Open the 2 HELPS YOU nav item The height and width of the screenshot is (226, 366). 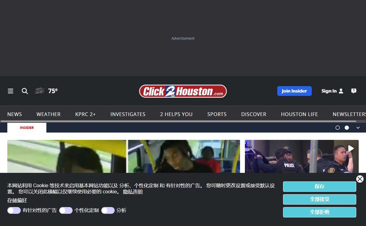click(176, 114)
